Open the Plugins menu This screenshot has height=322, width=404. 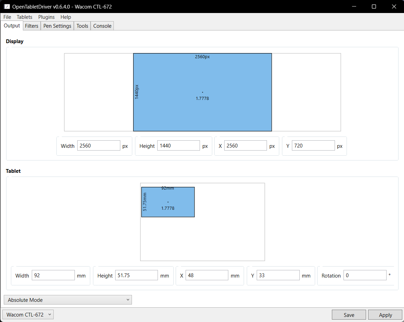(46, 17)
